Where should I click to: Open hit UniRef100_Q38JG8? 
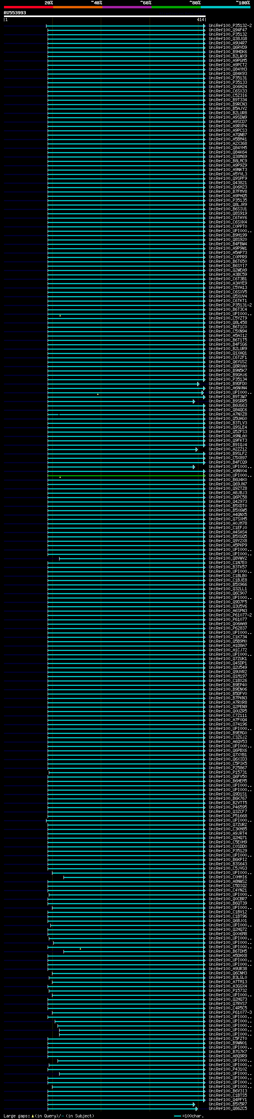228,39
